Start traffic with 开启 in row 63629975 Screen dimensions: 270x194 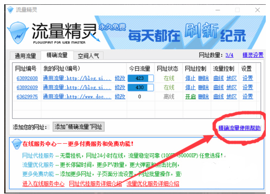[x=191, y=97]
